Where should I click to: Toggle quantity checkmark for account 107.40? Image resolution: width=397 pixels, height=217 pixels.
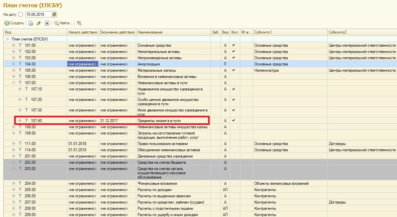click(x=233, y=121)
